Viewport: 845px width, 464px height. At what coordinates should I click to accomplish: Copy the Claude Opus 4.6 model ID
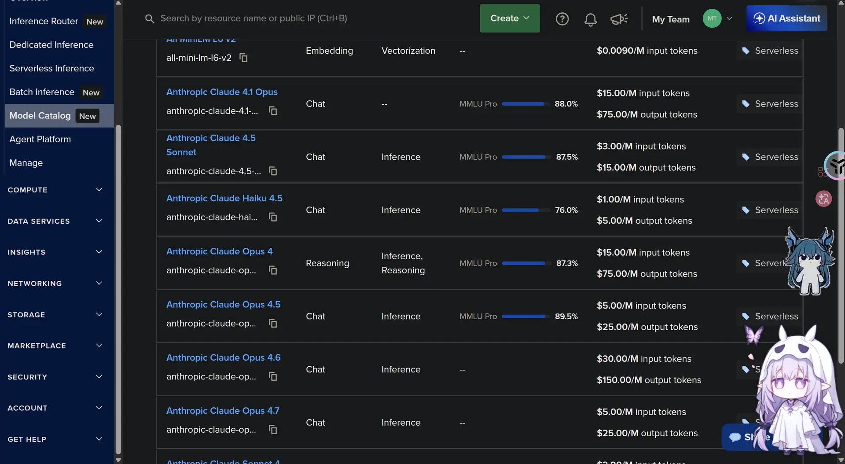point(273,376)
